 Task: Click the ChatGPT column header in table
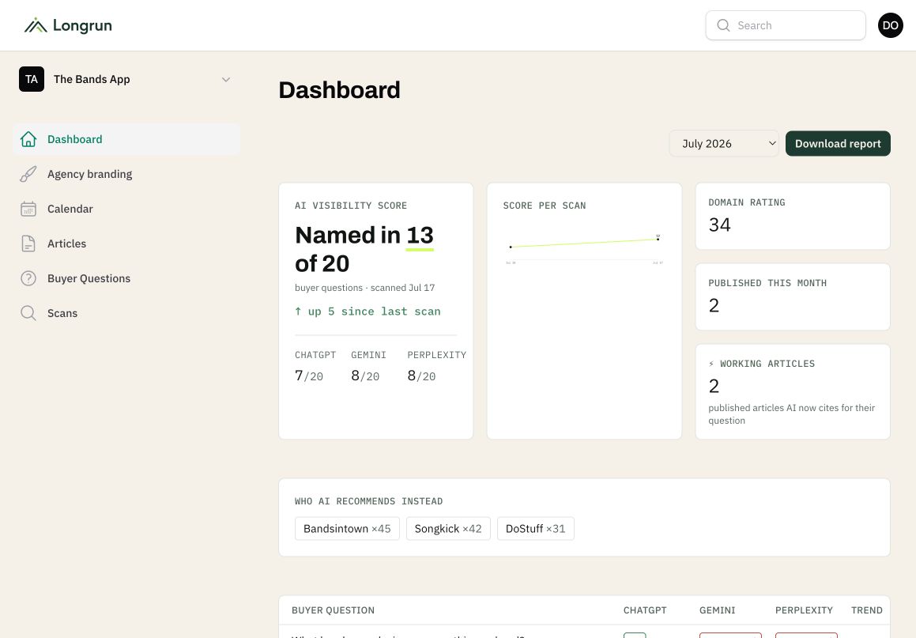tap(645, 610)
